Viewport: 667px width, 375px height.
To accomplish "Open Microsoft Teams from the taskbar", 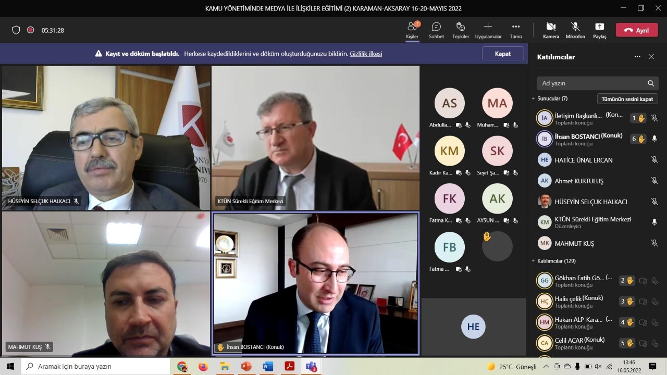I will (x=311, y=367).
